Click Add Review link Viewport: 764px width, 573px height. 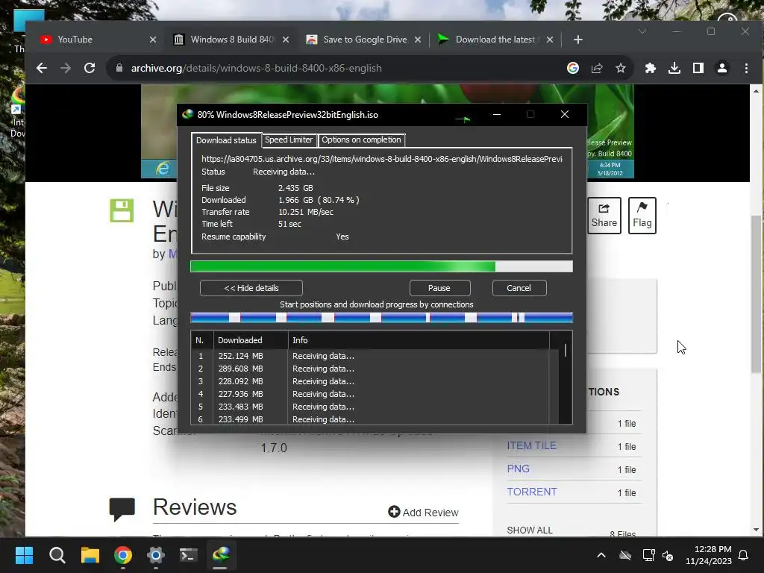(x=424, y=512)
